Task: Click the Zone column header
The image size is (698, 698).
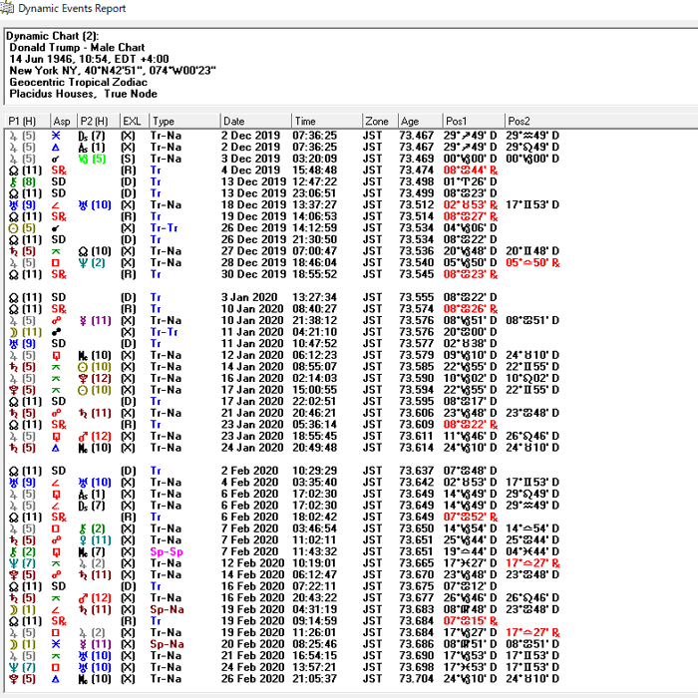Action: pyautogui.click(x=380, y=121)
